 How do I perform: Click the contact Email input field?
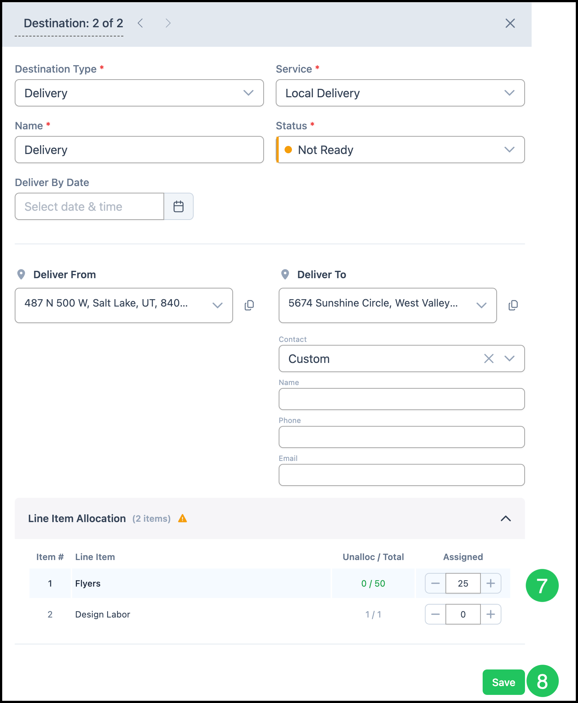402,475
